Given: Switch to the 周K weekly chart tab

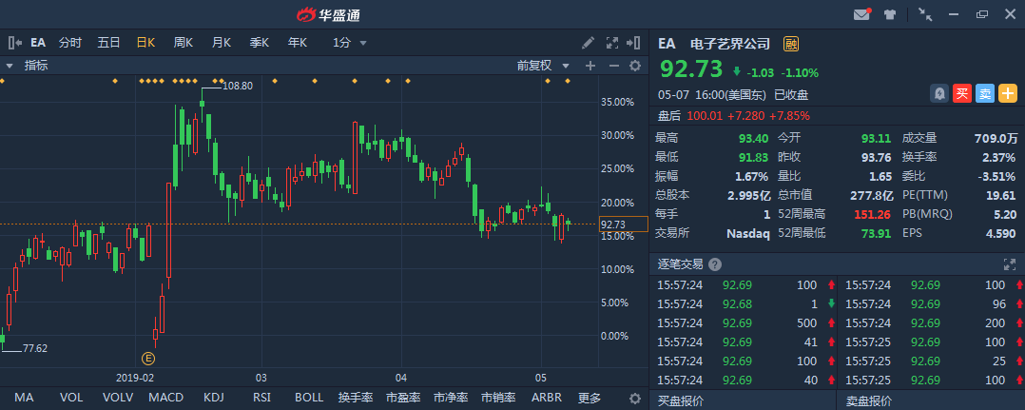Looking at the screenshot, I should (x=183, y=43).
